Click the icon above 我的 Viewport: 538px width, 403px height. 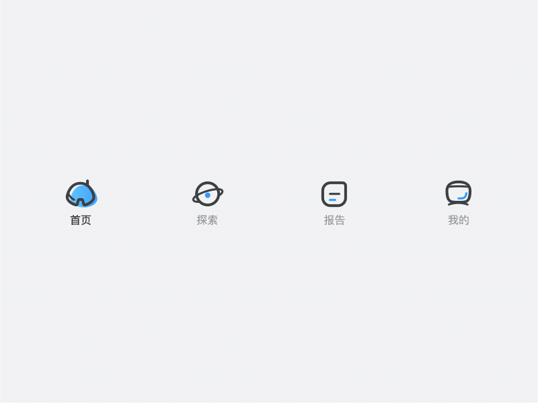tap(459, 193)
